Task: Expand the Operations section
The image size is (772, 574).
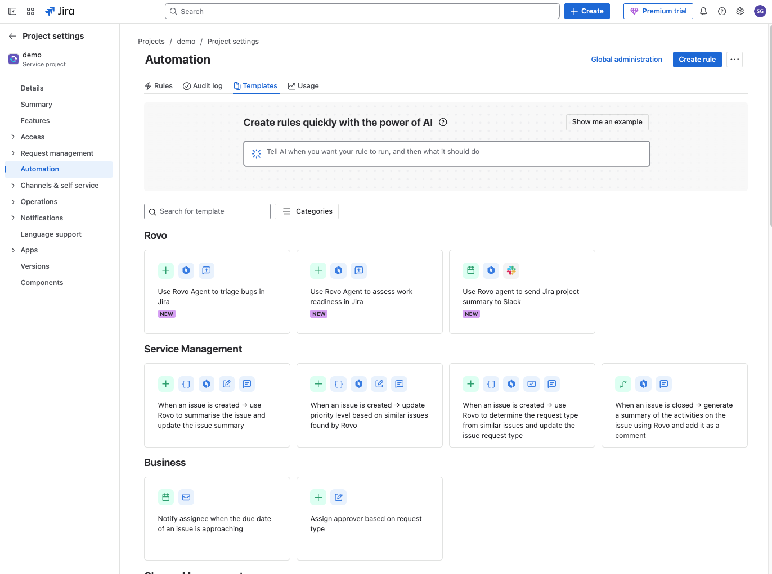Action: pyautogui.click(x=13, y=202)
